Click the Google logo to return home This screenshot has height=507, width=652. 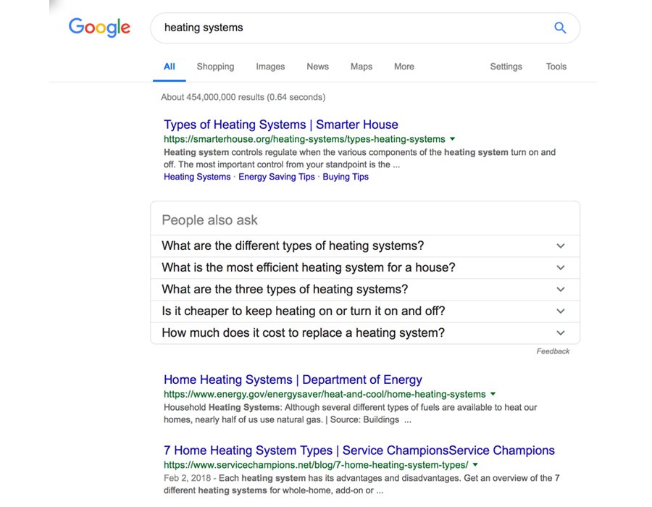point(99,28)
